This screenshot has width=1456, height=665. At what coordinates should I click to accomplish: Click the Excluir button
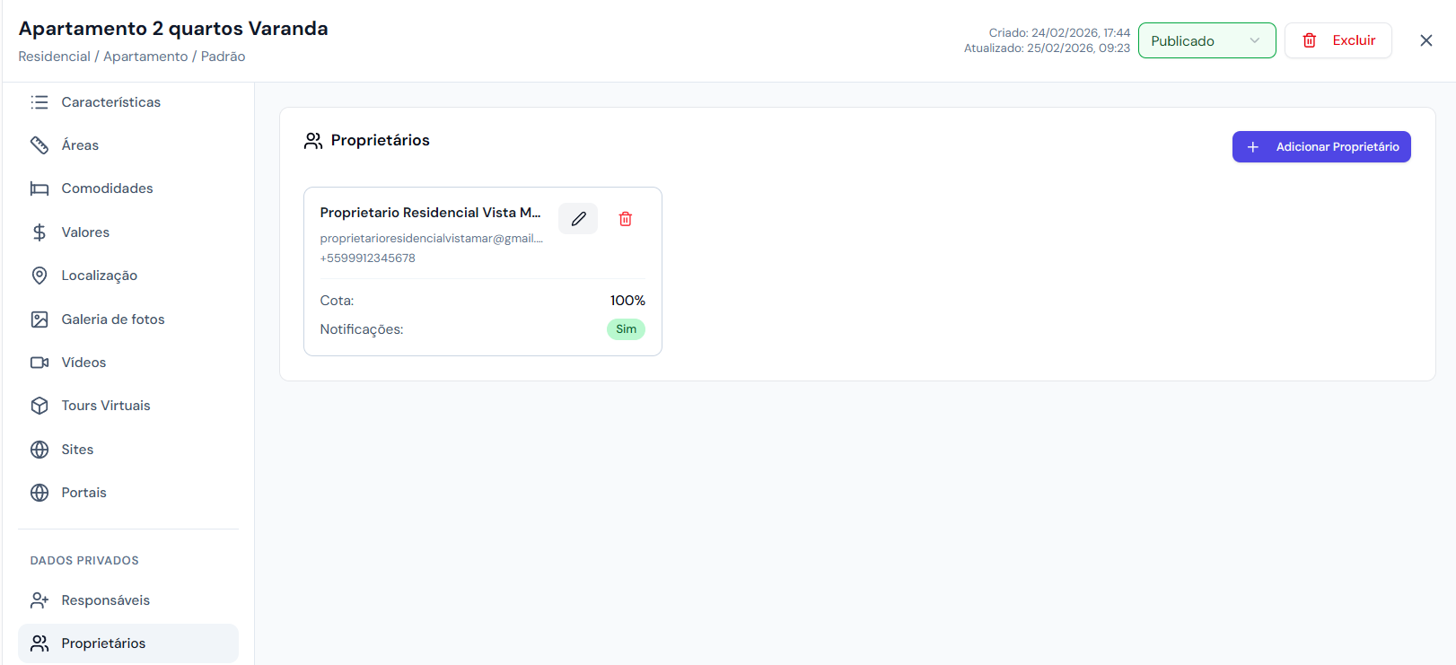tap(1338, 40)
